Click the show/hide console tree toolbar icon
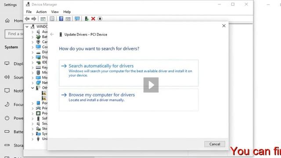The width and height of the screenshot is (281, 158). pos(43,19)
